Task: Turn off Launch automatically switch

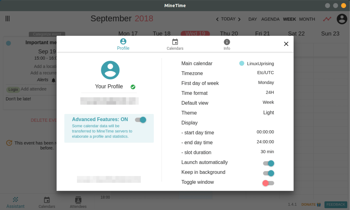Action: (269, 163)
